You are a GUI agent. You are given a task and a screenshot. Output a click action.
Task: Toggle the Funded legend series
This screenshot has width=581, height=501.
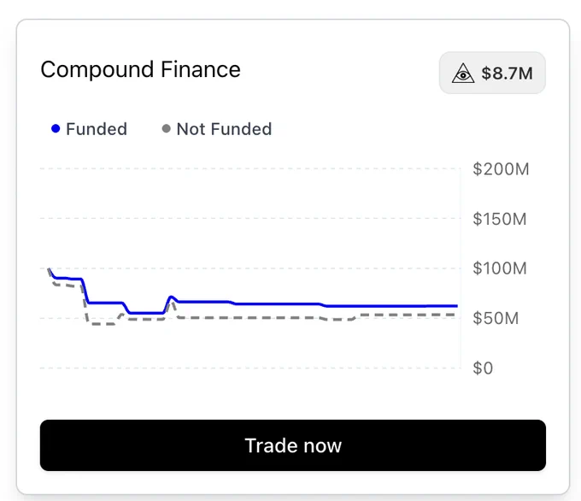(90, 129)
